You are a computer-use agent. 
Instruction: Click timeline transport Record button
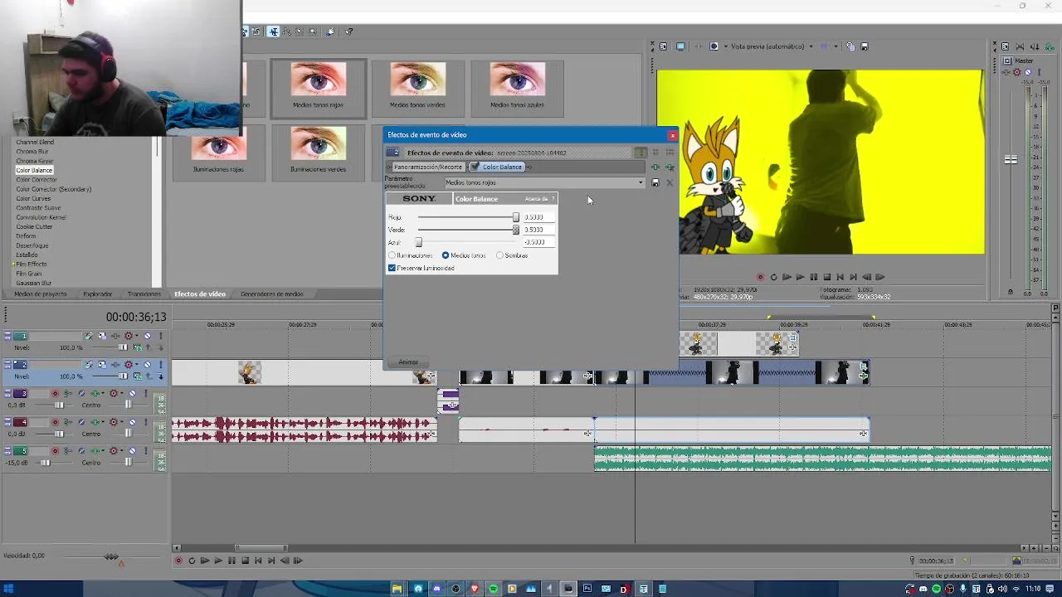tap(178, 561)
